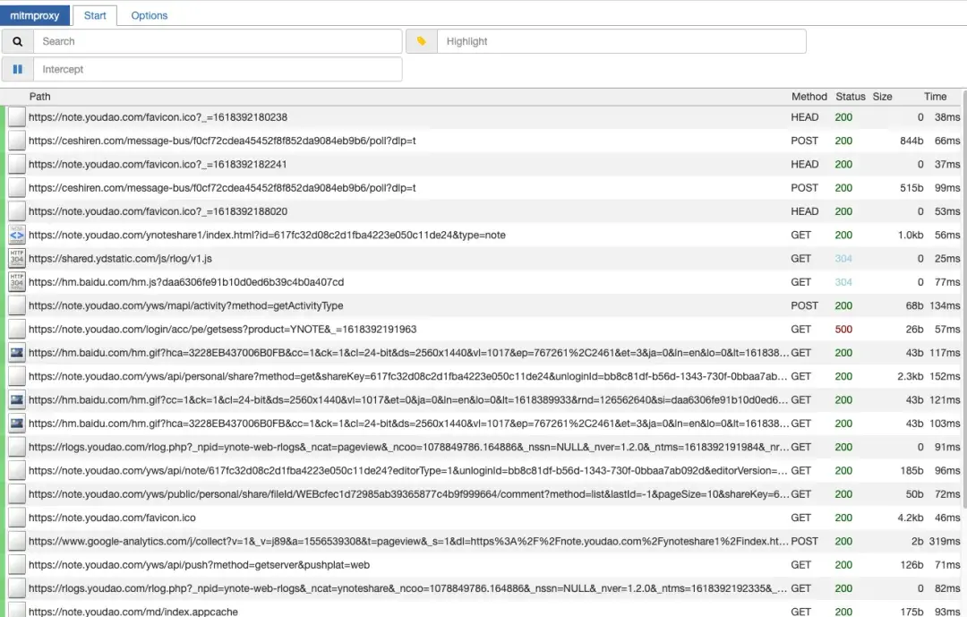Click the Intercept filter field
This screenshot has height=617, width=967.
click(x=218, y=69)
